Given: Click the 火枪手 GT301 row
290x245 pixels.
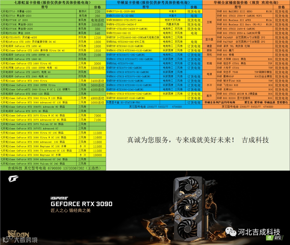Looking at the screenshot, I should coord(253,68).
